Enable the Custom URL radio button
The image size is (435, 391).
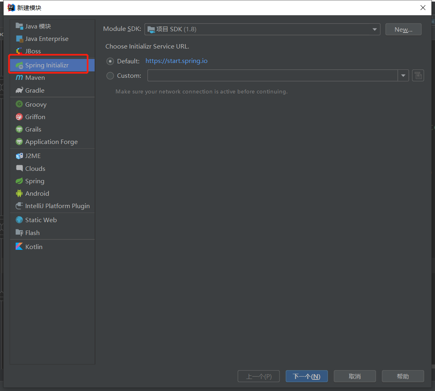(110, 76)
